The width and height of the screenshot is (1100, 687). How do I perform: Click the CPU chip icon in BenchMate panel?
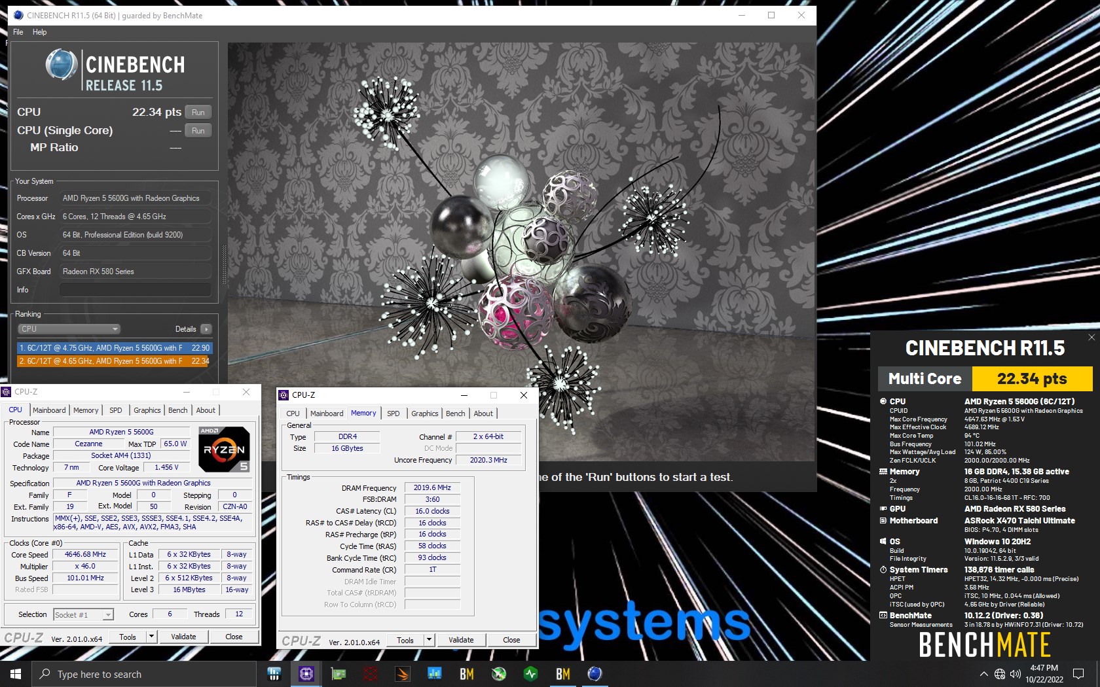[883, 401]
